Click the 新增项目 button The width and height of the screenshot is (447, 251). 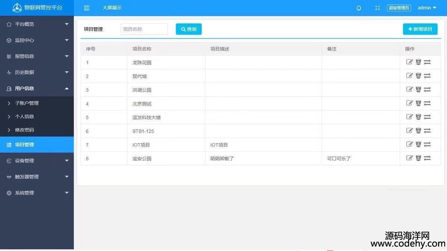pyautogui.click(x=420, y=29)
